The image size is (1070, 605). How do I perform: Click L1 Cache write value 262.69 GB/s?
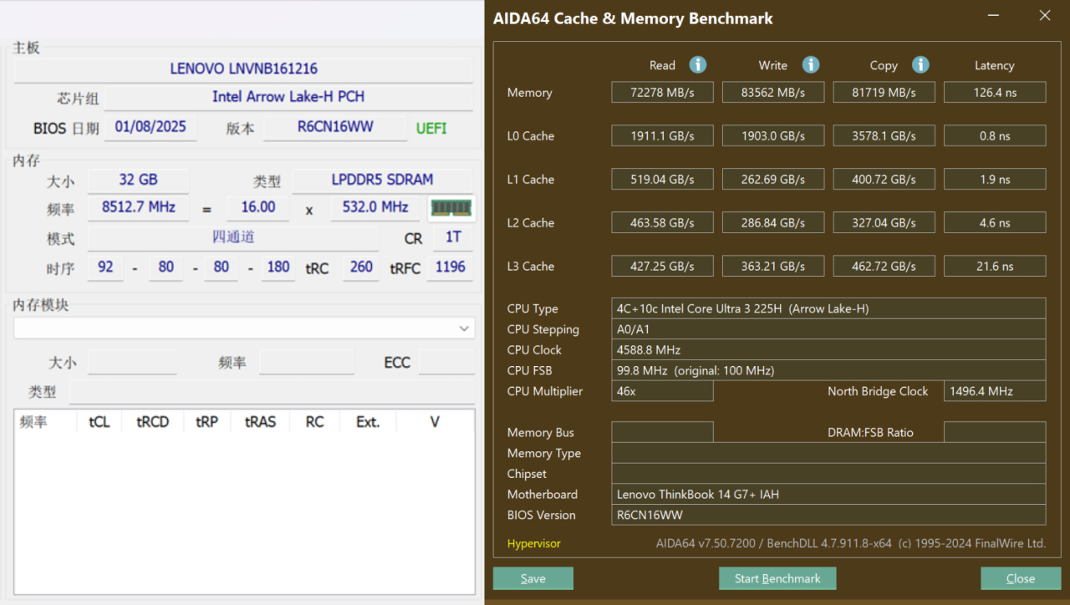[x=773, y=179]
